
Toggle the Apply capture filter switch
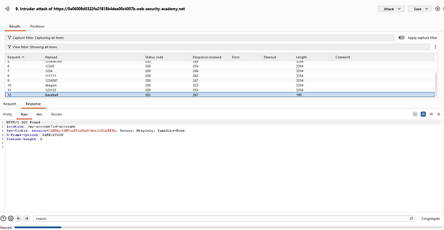coord(402,37)
